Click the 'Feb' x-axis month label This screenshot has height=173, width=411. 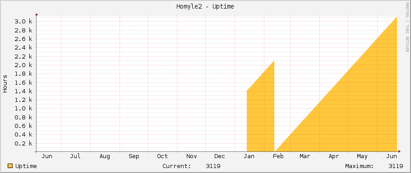(278, 156)
